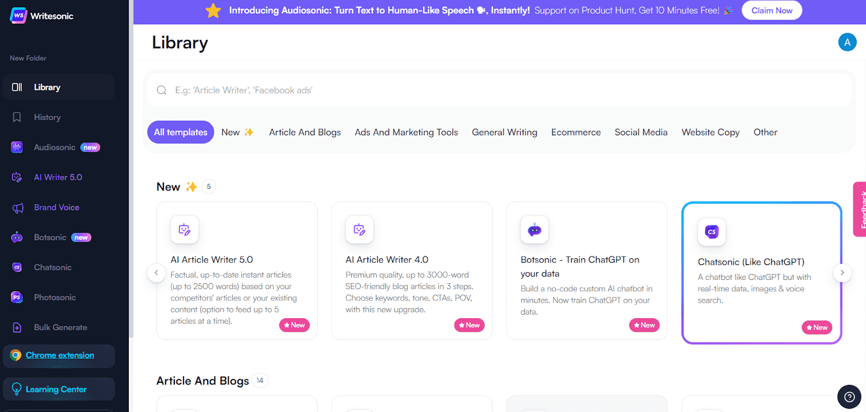
Task: Click the help question mark icon
Action: [849, 397]
